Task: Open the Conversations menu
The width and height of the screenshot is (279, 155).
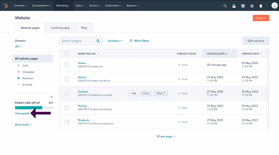Action: click(x=42, y=6)
